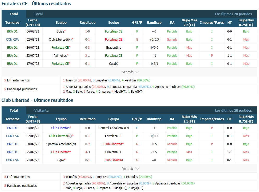Screen dimensions: 259x192
Task: Click BRA D1 tournament in 06/08/23 row
Action: click(12, 31)
